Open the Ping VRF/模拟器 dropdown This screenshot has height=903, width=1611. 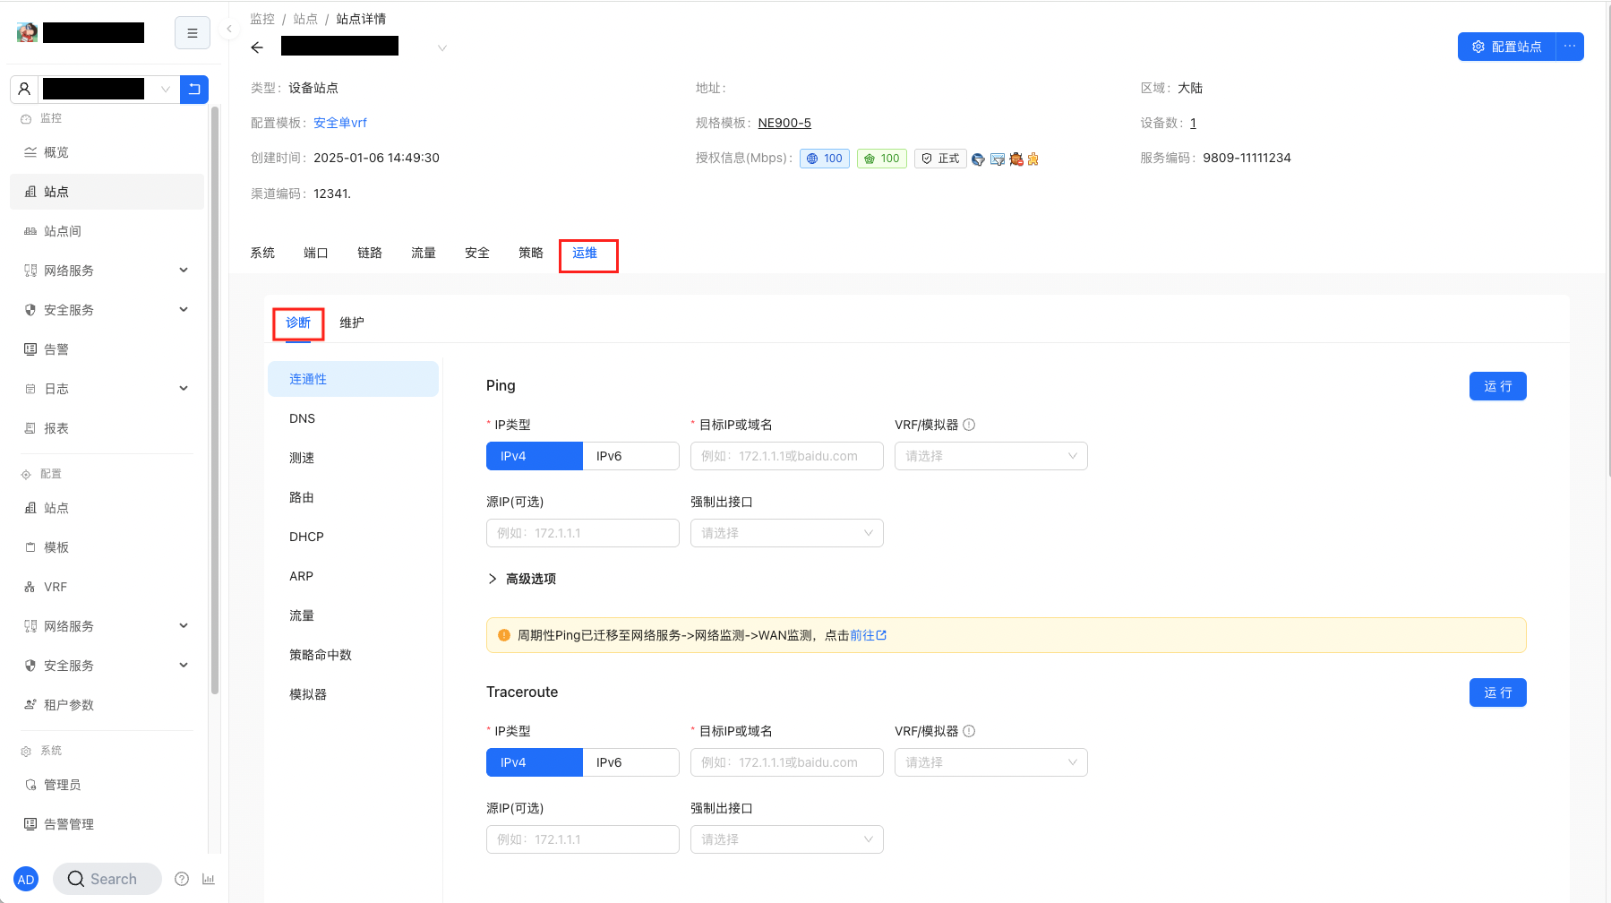[x=990, y=456]
